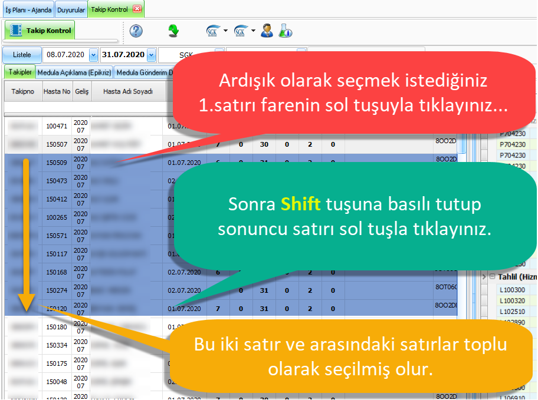
Task: Select the row with Hasta No 150507
Action: [231, 144]
